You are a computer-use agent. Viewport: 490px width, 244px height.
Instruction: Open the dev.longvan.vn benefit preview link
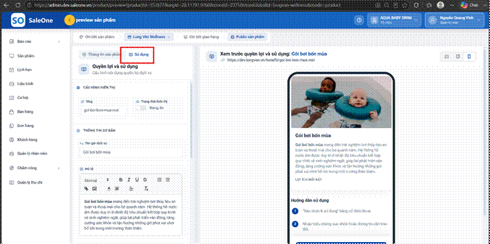pos(271,60)
